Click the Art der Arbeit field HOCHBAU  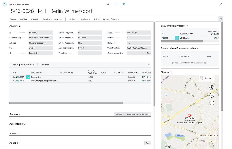tap(90, 38)
